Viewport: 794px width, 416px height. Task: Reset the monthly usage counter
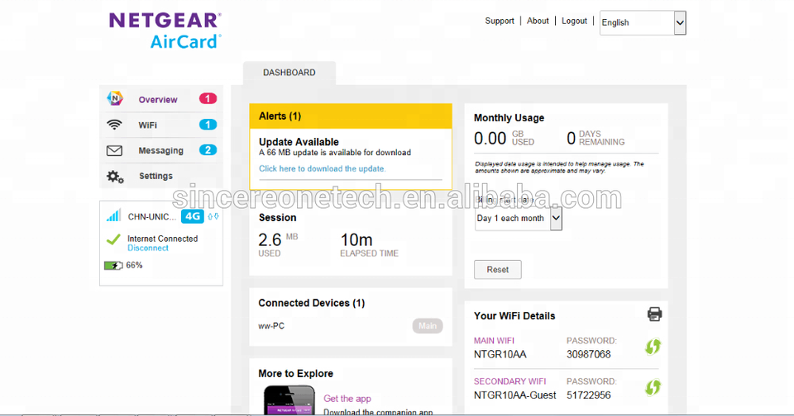click(497, 269)
